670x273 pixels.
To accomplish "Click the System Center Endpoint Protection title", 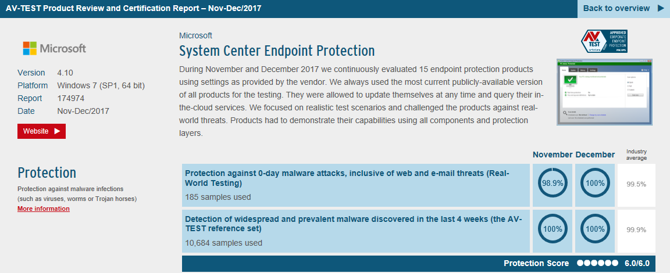I will pyautogui.click(x=277, y=51).
